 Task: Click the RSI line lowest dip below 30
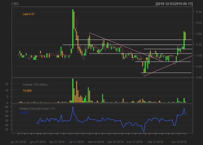point(144,132)
